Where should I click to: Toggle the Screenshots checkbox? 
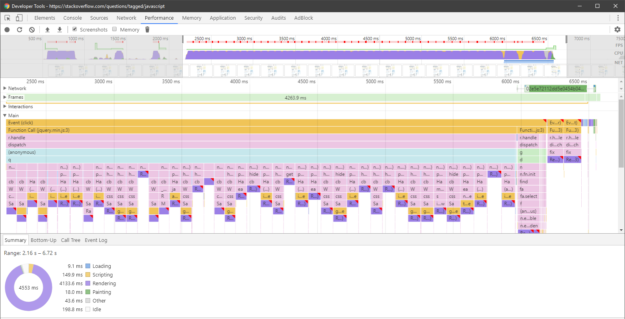(74, 29)
